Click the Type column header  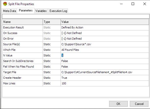(x=52, y=22)
